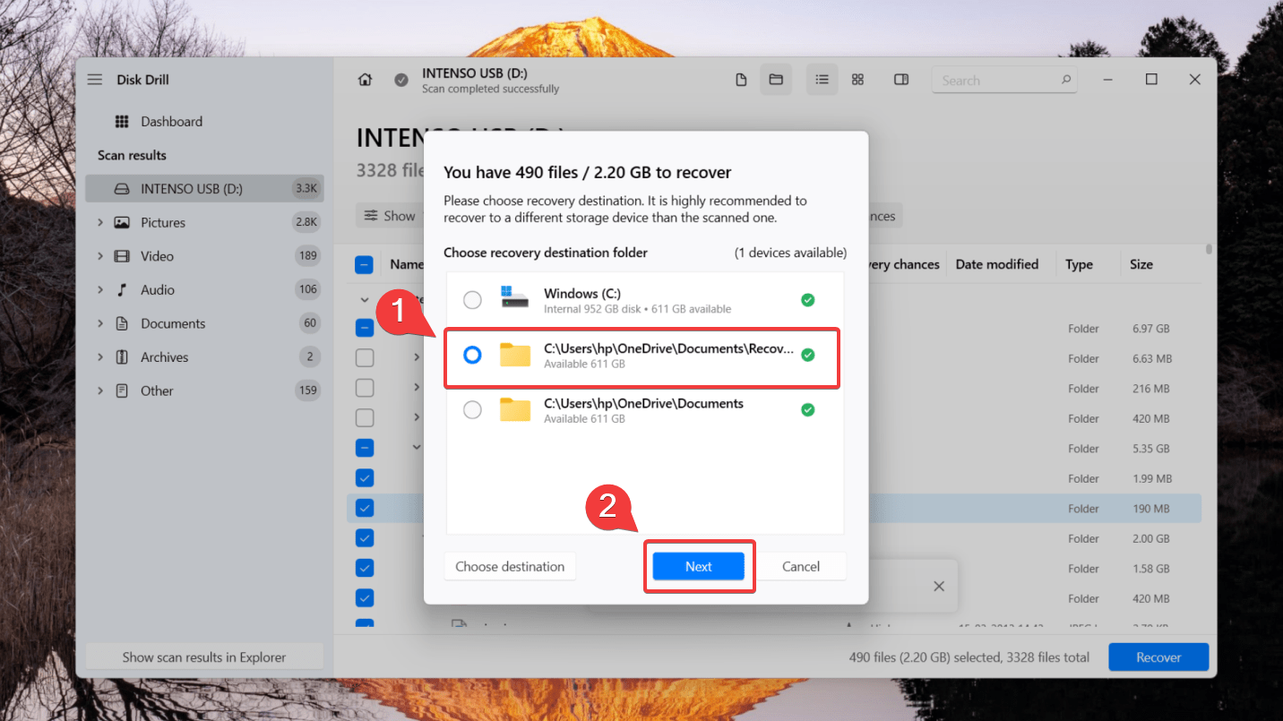Screen dimensions: 1283x721
Task: Click green check beside Windows (C:)
Action: click(808, 300)
